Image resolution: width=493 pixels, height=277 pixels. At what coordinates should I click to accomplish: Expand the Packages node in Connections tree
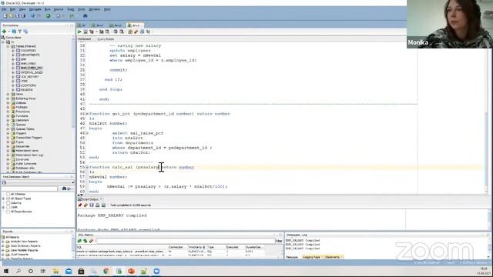coord(8,107)
